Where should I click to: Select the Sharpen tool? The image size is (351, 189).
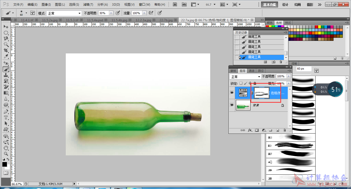pos(6,99)
